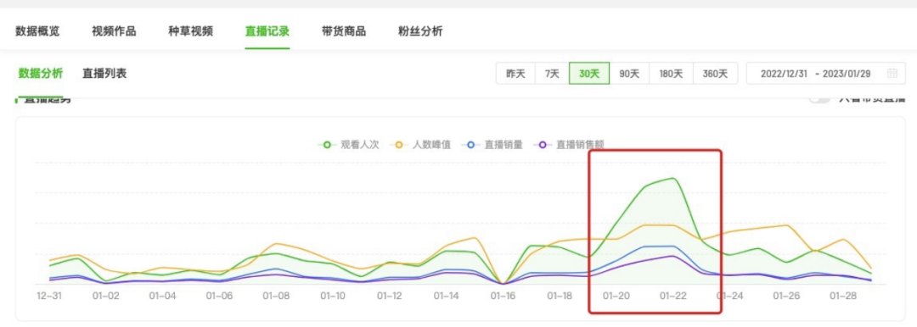
Task: Click the 01-06 axis label
Action: 219,296
